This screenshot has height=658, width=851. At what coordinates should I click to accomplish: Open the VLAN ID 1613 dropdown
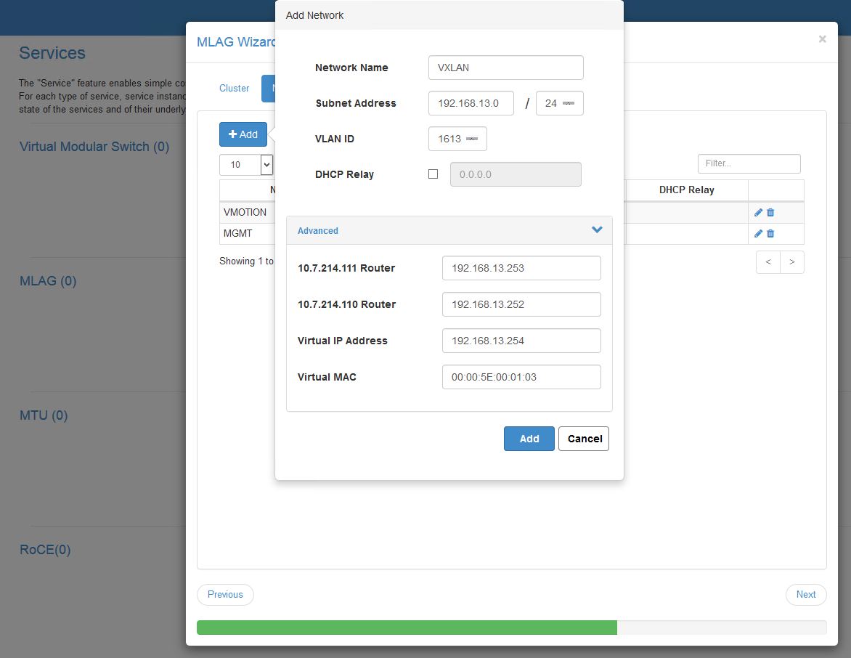(457, 139)
